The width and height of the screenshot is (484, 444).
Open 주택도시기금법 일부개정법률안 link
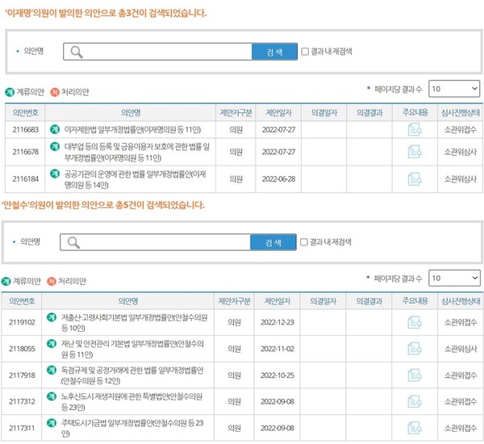click(x=132, y=428)
